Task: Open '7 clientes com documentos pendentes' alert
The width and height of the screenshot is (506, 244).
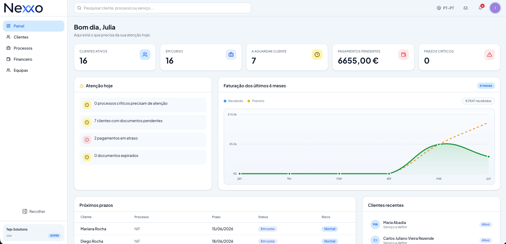Action: click(143, 122)
